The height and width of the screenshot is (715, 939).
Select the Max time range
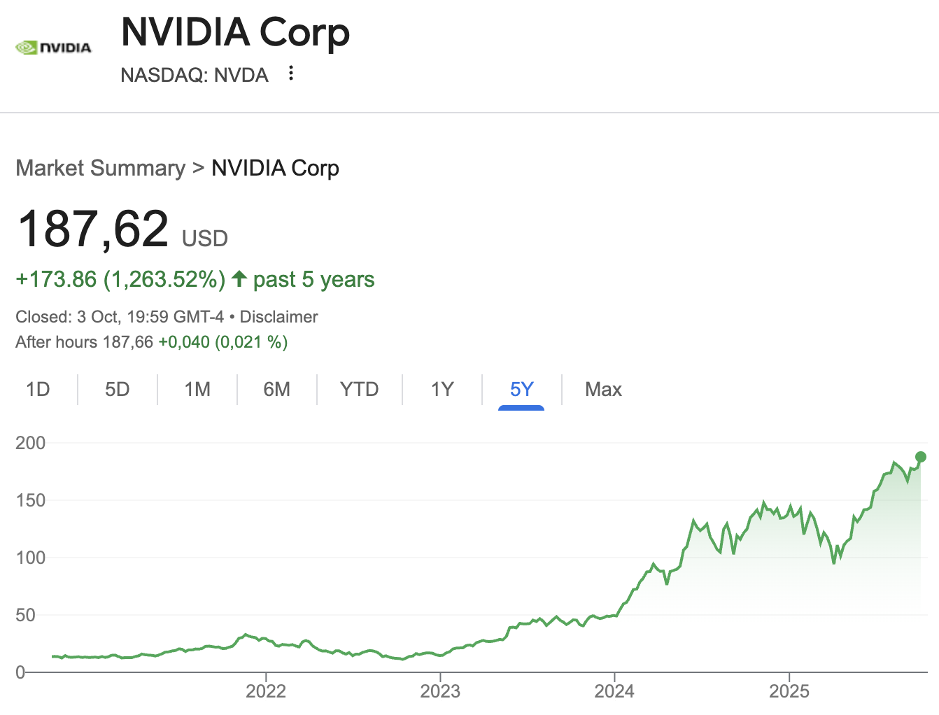(x=602, y=389)
